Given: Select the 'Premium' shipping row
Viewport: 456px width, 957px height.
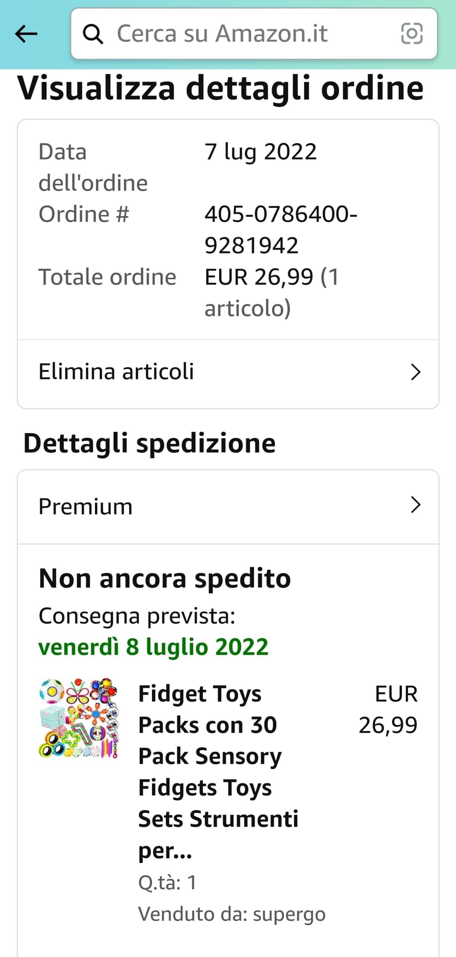Looking at the screenshot, I should click(x=85, y=507).
